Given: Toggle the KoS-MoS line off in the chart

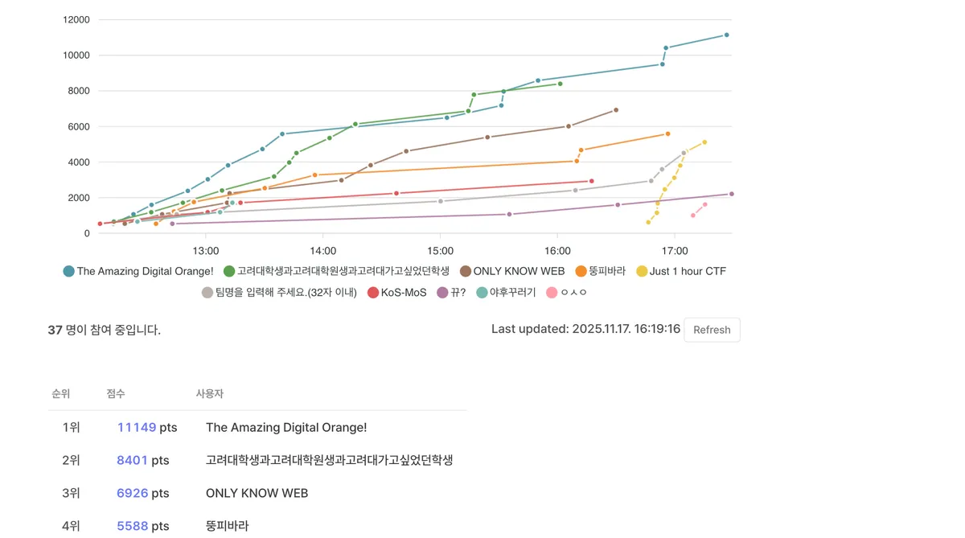Looking at the screenshot, I should coord(374,292).
